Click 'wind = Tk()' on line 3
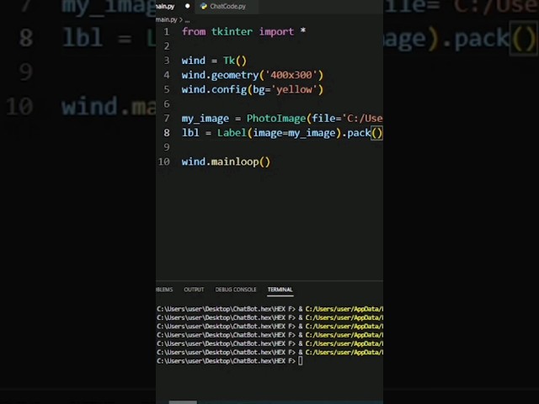Image resolution: width=539 pixels, height=404 pixels. pos(214,61)
